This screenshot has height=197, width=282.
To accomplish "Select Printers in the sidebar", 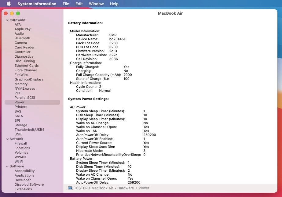I will coord(21,107).
